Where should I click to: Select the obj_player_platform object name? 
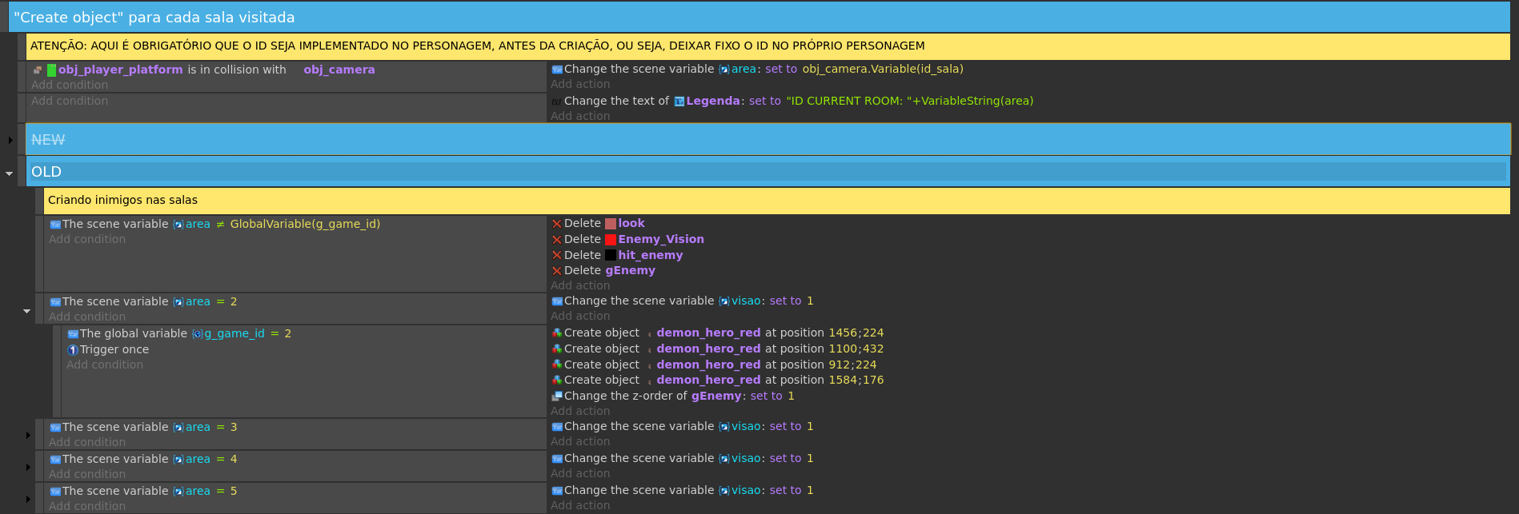[121, 70]
